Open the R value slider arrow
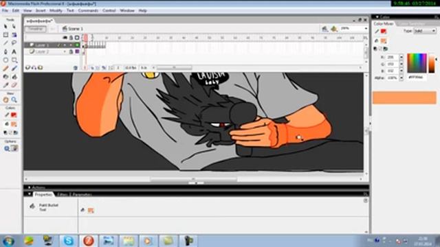Viewport: 440px width, 247px height. (x=401, y=57)
